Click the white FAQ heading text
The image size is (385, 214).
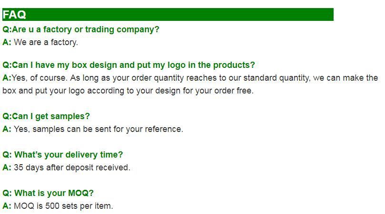pyautogui.click(x=14, y=15)
